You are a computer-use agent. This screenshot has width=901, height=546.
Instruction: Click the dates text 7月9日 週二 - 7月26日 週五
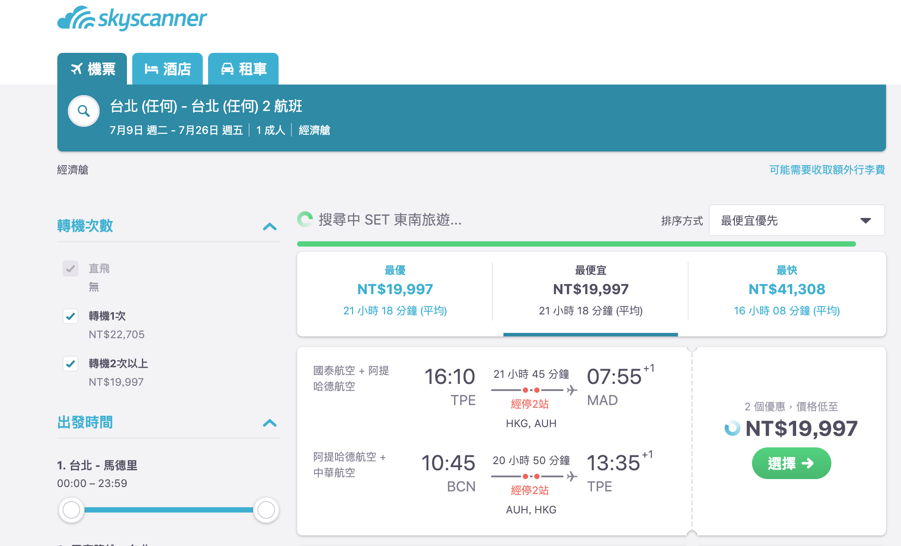pyautogui.click(x=176, y=130)
